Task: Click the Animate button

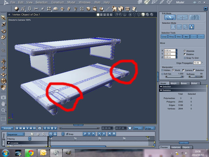Action: point(7,128)
